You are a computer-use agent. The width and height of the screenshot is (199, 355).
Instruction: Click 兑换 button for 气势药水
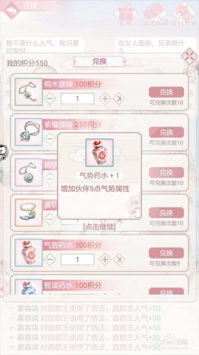(x=166, y=253)
